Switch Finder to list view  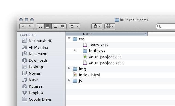pos(48,26)
